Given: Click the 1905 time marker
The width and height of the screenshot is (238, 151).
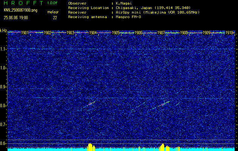Looking at the screenshot, I should coord(115,33).
